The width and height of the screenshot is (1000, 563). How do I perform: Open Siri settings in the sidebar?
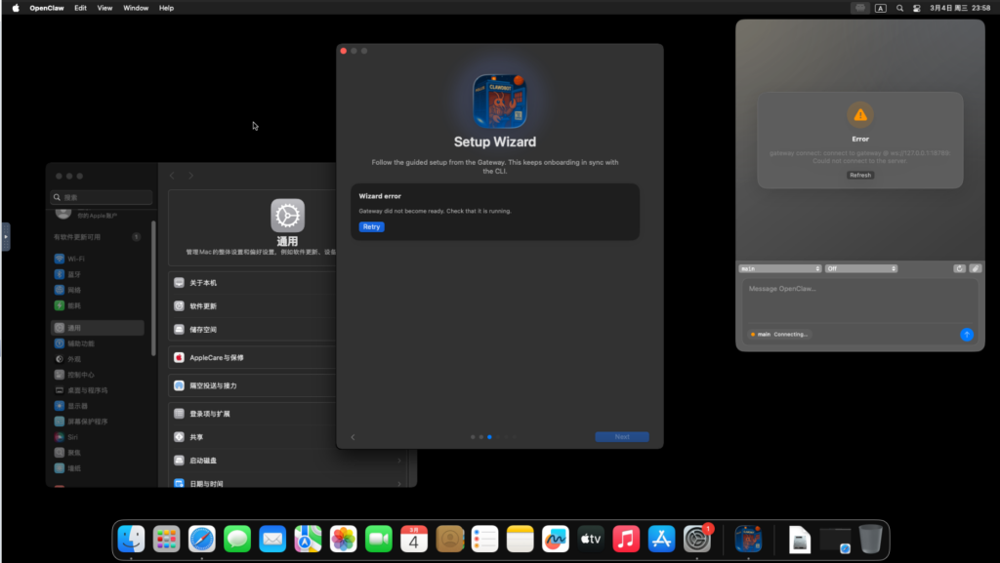tap(61, 437)
